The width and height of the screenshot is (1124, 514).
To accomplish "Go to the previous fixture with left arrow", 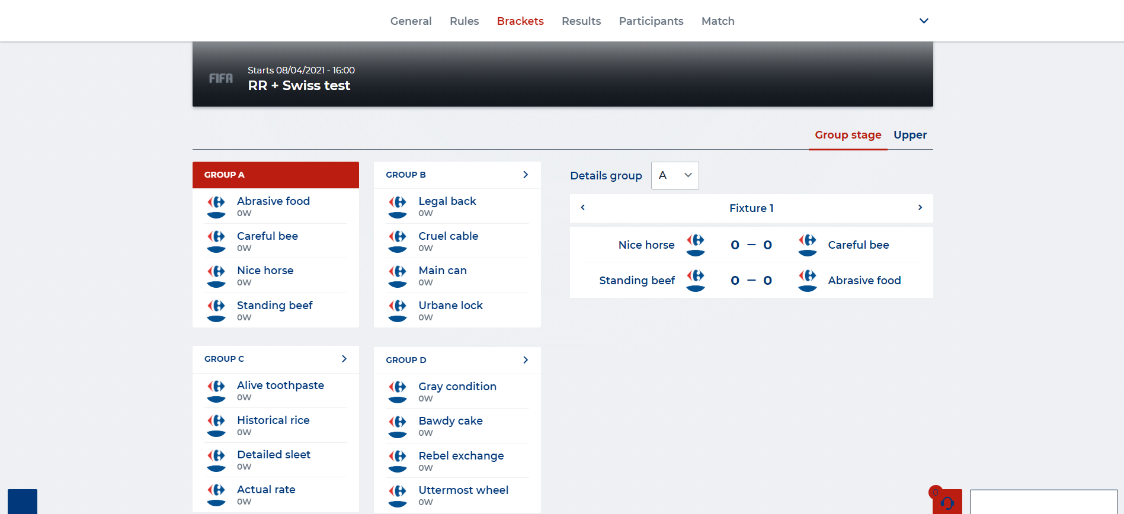I will (x=583, y=208).
